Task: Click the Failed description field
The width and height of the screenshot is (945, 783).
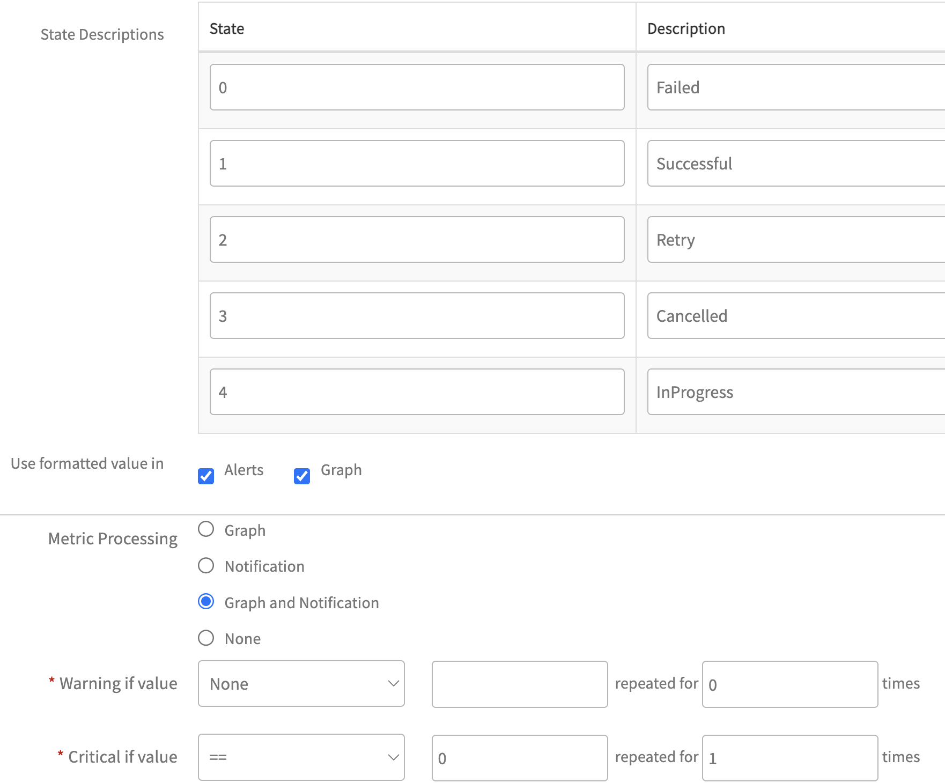Action: point(796,87)
